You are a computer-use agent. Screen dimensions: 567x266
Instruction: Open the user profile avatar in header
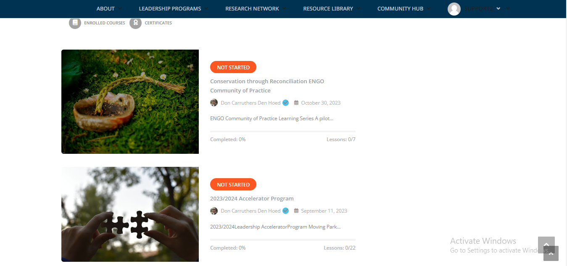454,9
